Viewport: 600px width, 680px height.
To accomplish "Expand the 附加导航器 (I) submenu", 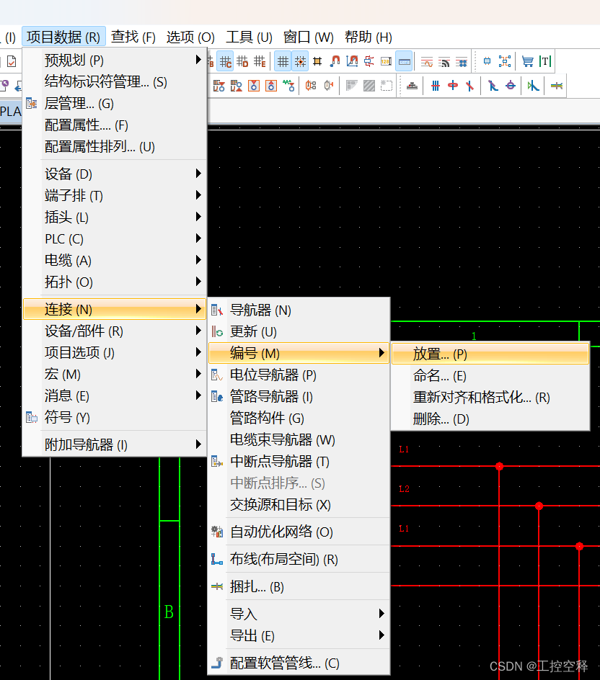I will point(81,444).
